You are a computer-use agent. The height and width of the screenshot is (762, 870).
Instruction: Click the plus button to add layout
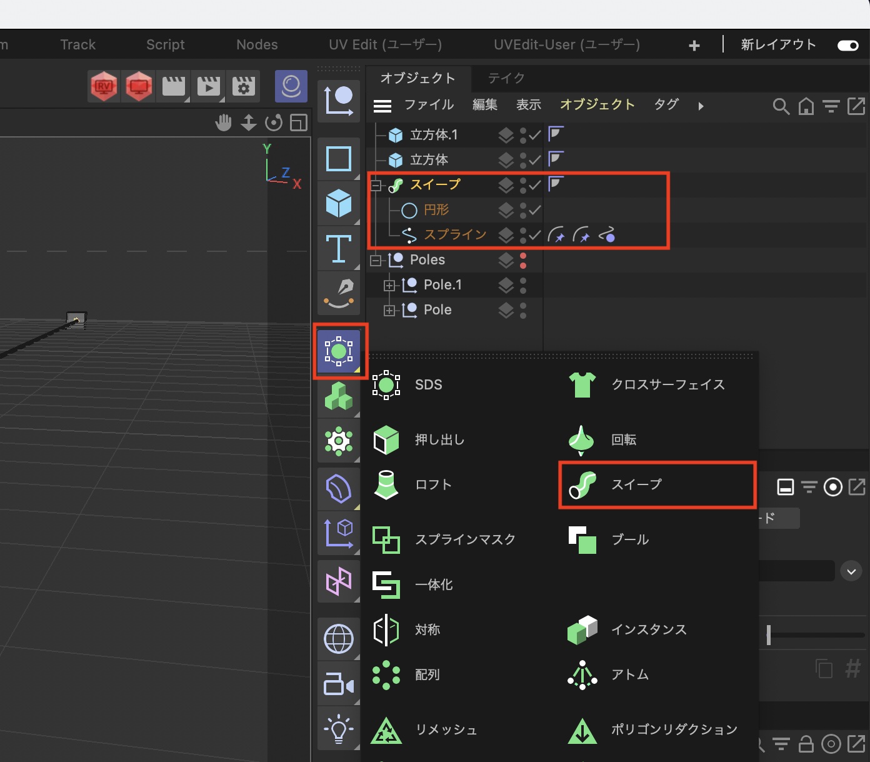694,45
